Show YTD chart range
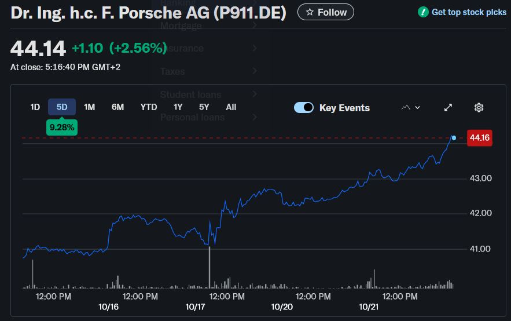This screenshot has height=321, width=511. [x=149, y=107]
